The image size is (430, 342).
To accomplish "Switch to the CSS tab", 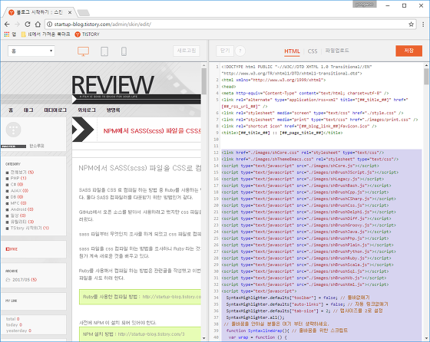I will [313, 51].
